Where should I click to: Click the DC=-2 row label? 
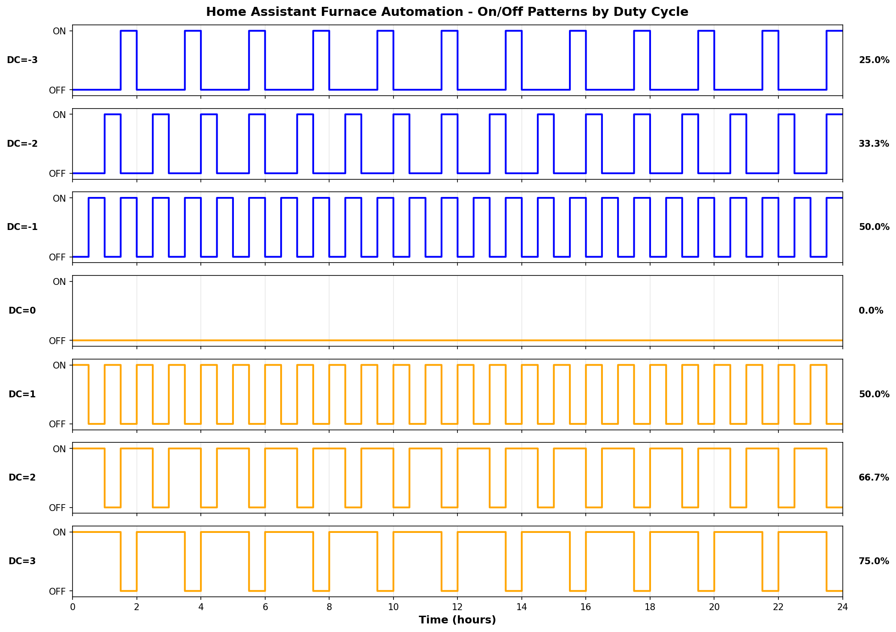click(22, 144)
